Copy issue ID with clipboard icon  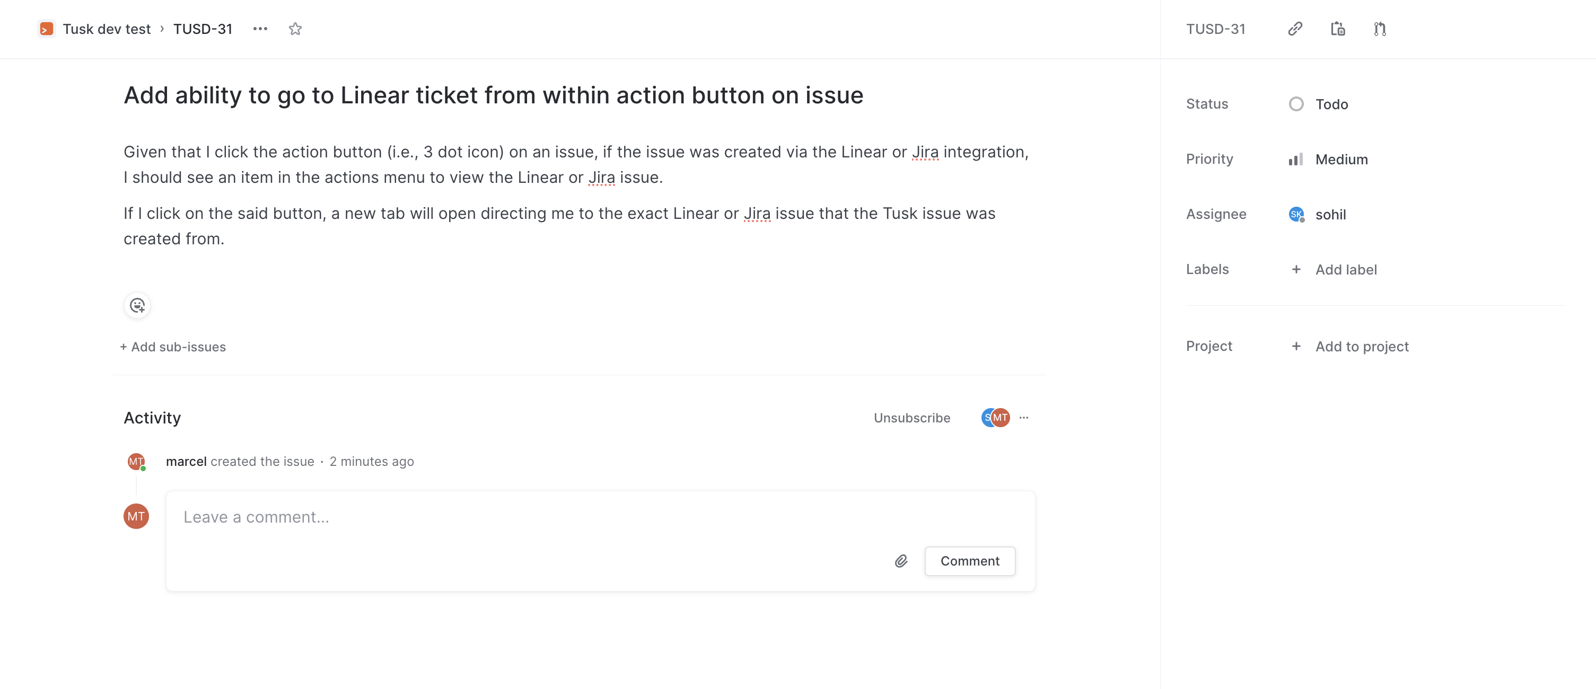point(1338,29)
